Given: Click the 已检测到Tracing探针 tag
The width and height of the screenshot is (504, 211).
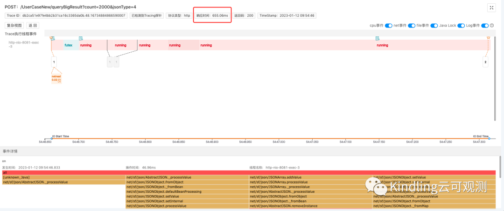Looking at the screenshot, I should click(x=147, y=15).
